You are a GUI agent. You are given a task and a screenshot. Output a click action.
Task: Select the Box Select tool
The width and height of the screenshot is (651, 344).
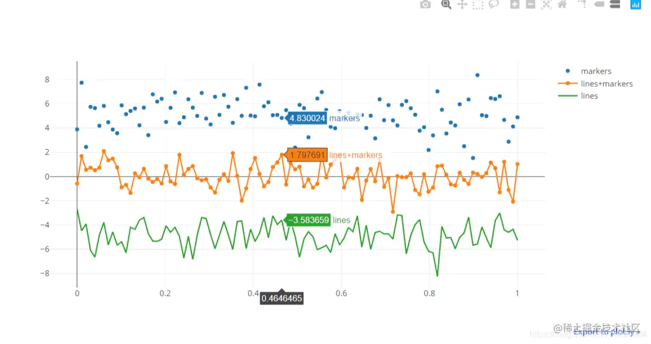point(478,4)
